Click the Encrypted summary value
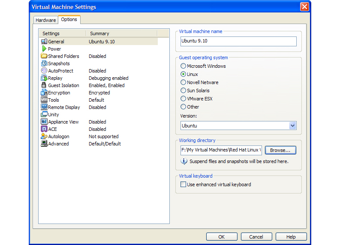This screenshot has height=245, width=340. [x=99, y=93]
